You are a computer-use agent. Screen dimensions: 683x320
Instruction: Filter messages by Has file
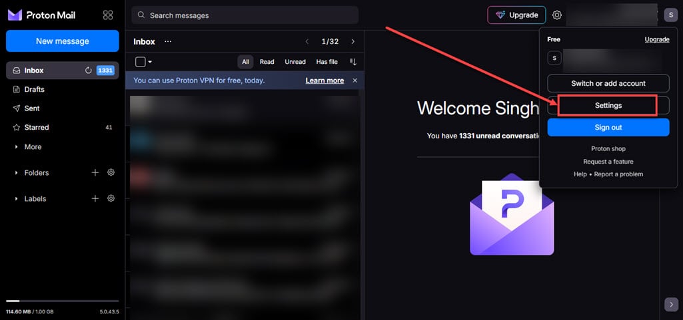tap(327, 62)
